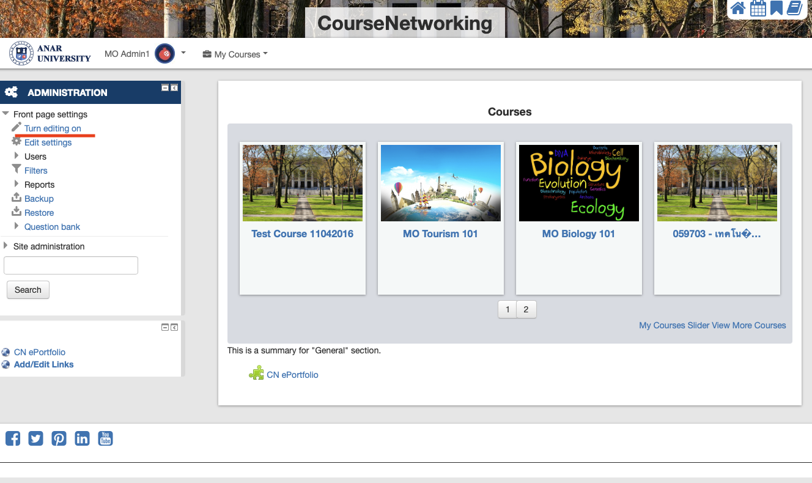This screenshot has height=483, width=812.
Task: Click the MO Tourism 101 thumbnail image
Action: pos(441,183)
